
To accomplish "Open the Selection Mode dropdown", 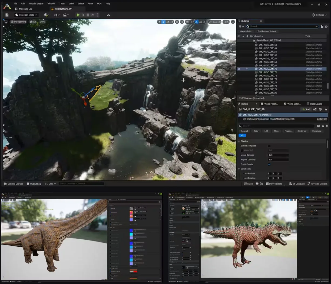I will (x=27, y=15).
